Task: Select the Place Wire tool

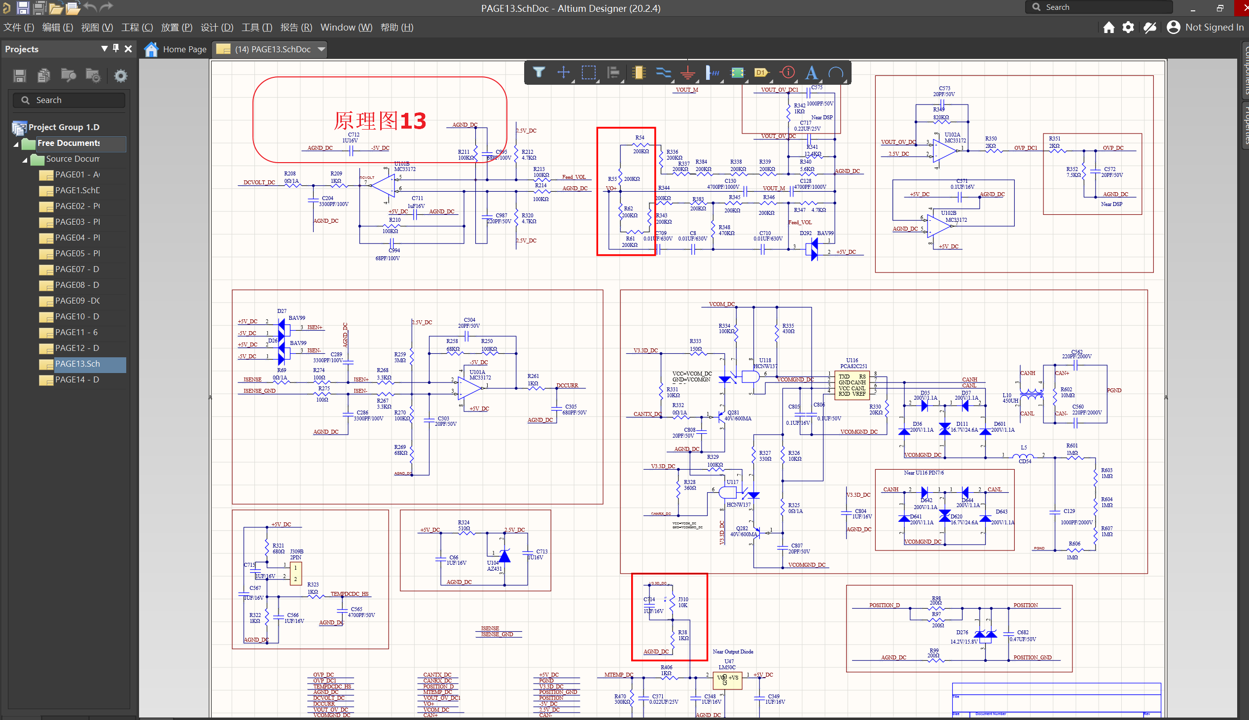Action: [x=663, y=73]
